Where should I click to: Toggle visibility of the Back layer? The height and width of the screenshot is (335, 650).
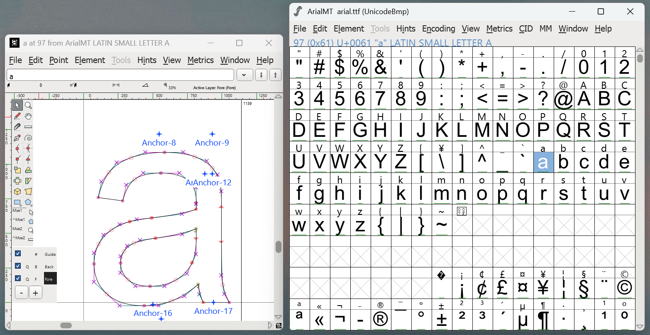[x=18, y=266]
